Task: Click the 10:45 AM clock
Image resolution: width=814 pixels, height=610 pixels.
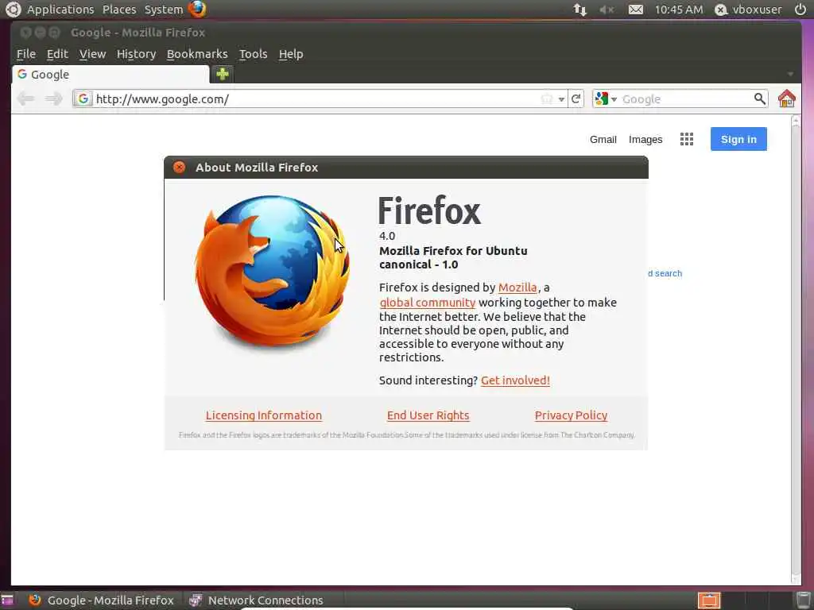Action: (x=679, y=10)
